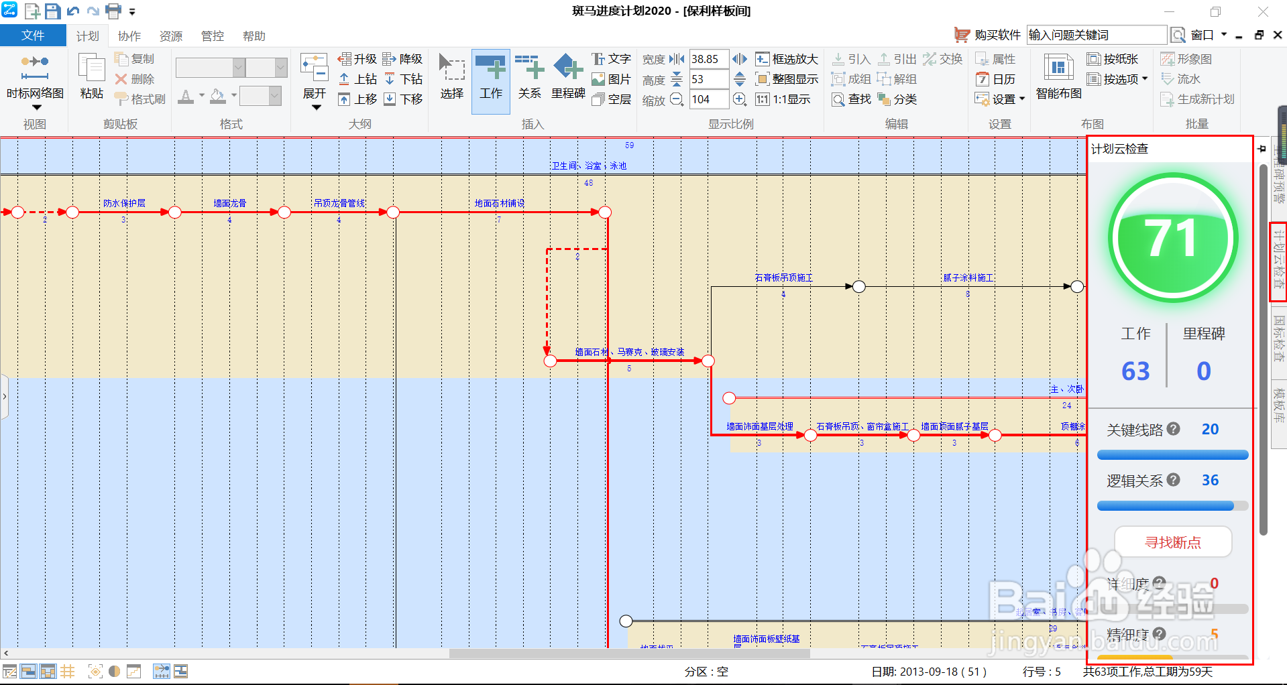This screenshot has height=685, width=1287.
Task: Click 上移 move up
Action: (x=357, y=99)
